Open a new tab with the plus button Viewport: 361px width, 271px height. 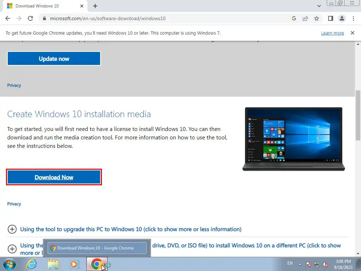pyautogui.click(x=95, y=6)
